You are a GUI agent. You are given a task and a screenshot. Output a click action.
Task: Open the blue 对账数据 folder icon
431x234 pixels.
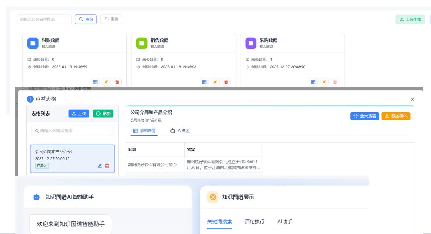click(x=33, y=43)
